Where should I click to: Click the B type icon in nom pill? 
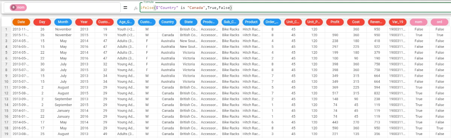coord(13,8)
